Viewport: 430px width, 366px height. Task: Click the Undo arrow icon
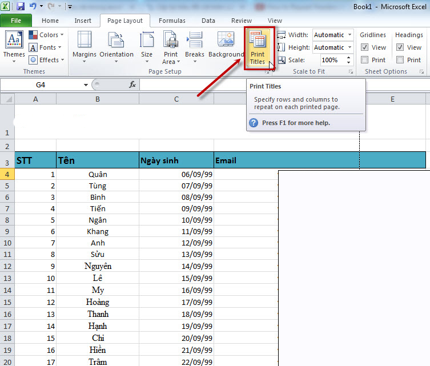[33, 6]
